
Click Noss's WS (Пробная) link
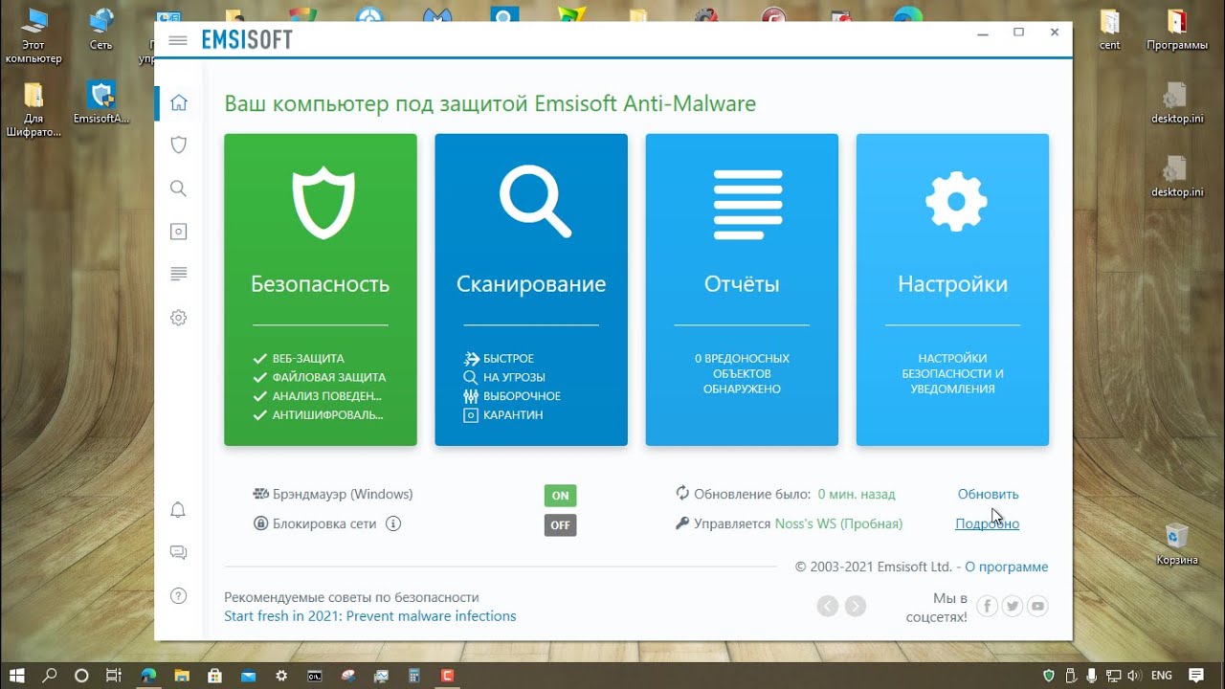click(x=838, y=524)
